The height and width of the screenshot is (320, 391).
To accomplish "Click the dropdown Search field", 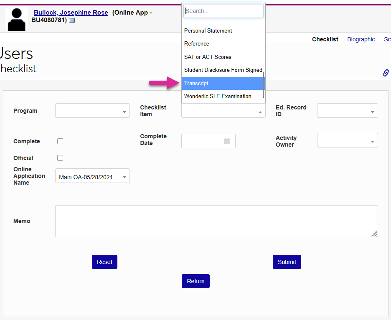I will pos(223,11).
